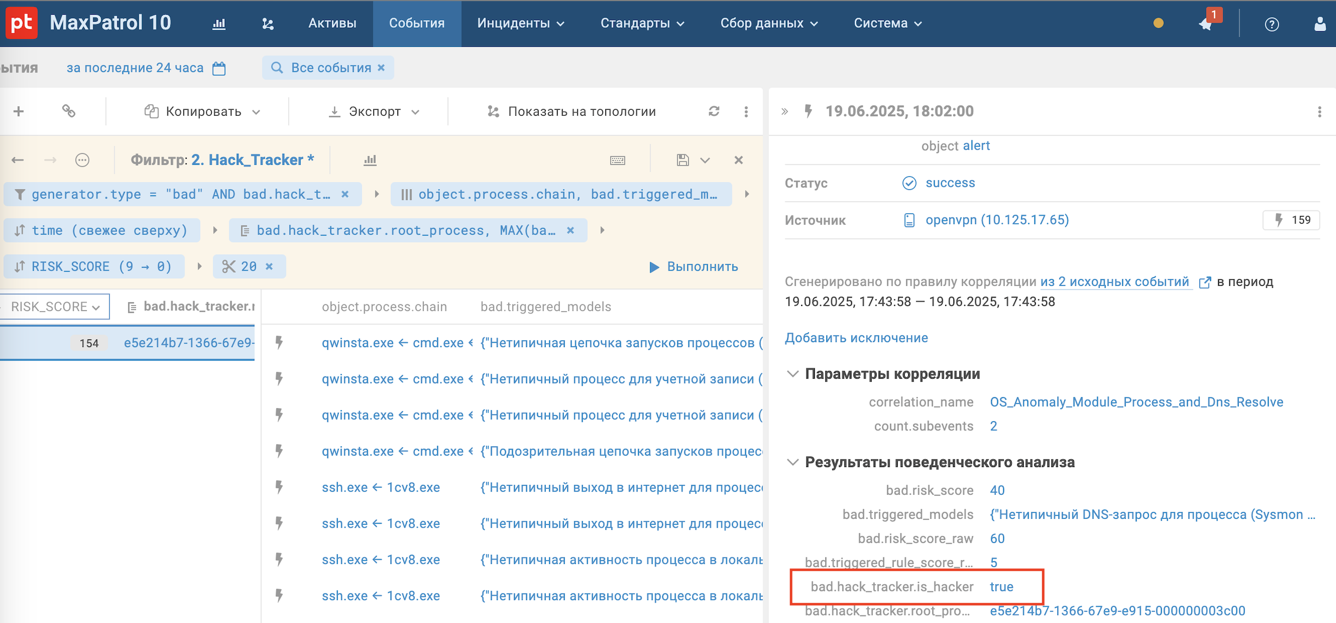The height and width of the screenshot is (623, 1336).
Task: Click the plus add icon in toolbar
Action: (x=19, y=111)
